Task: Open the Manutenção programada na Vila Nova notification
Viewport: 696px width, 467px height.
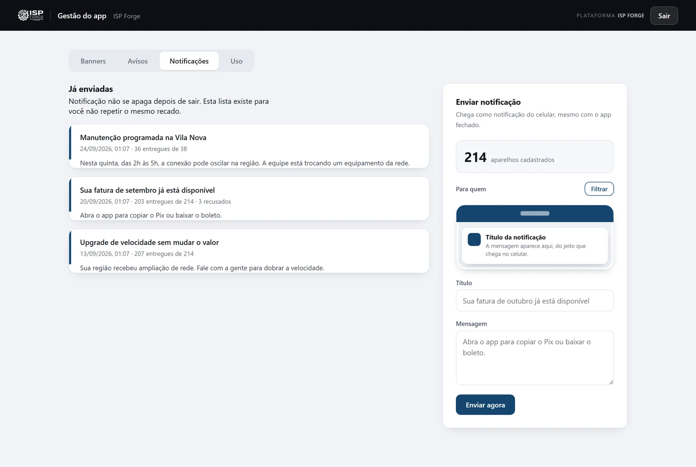Action: (249, 146)
